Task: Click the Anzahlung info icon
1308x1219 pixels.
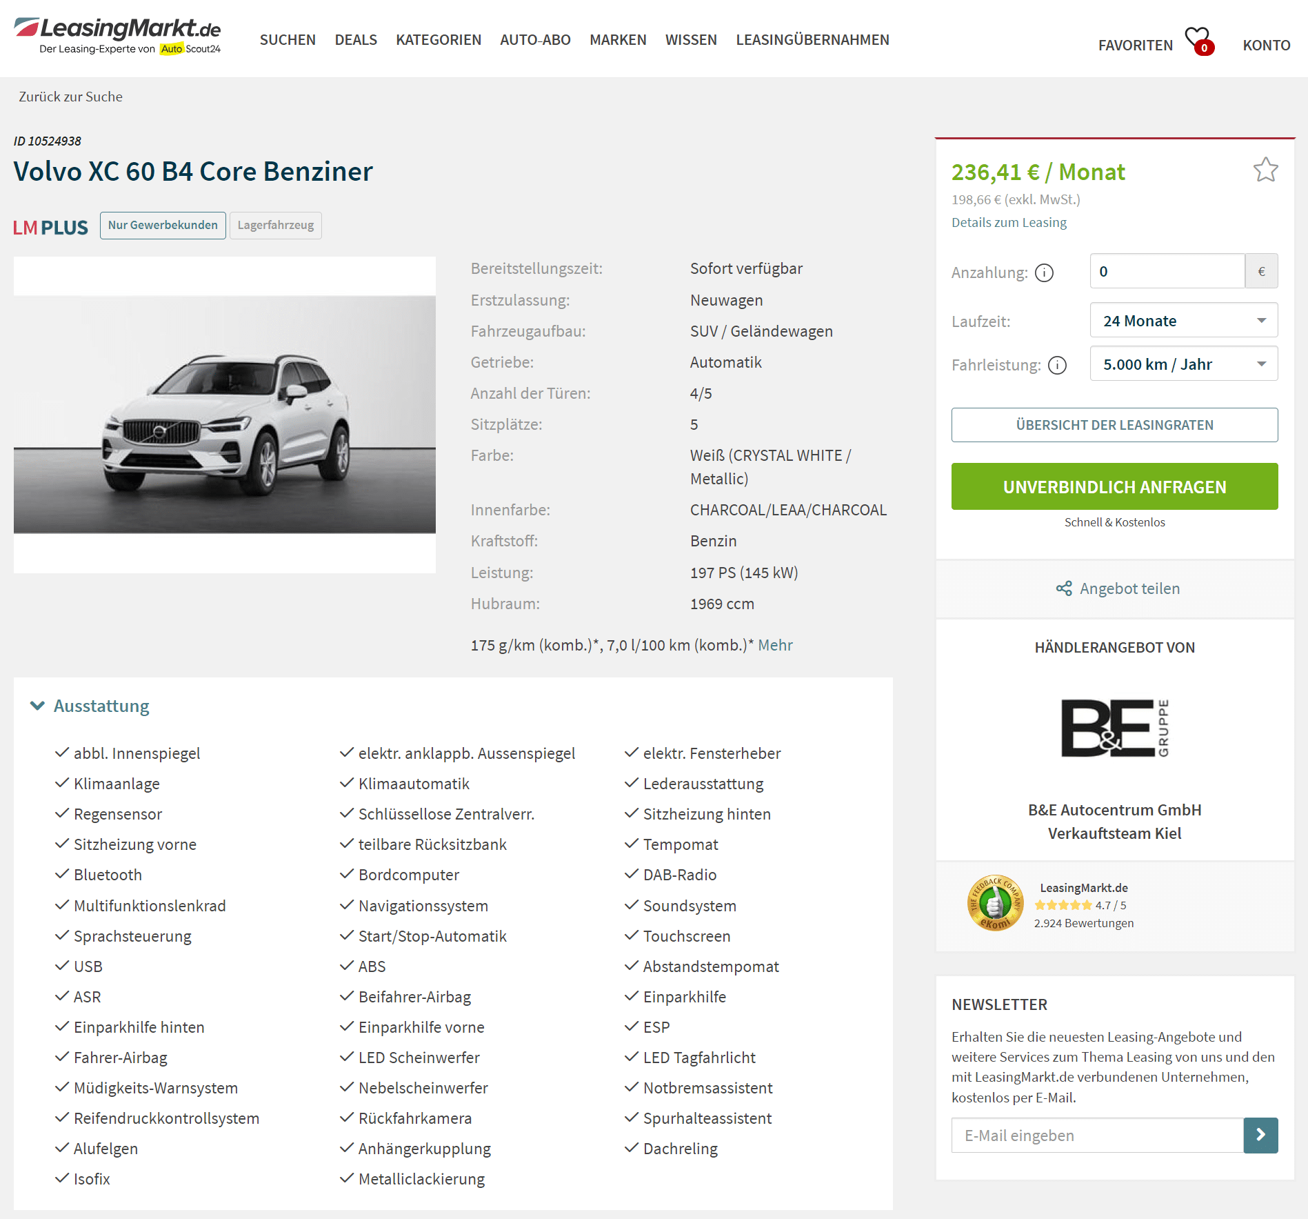Action: 1045,273
